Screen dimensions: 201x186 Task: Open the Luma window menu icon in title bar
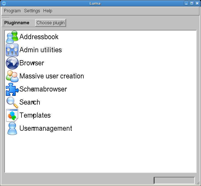[4, 3]
